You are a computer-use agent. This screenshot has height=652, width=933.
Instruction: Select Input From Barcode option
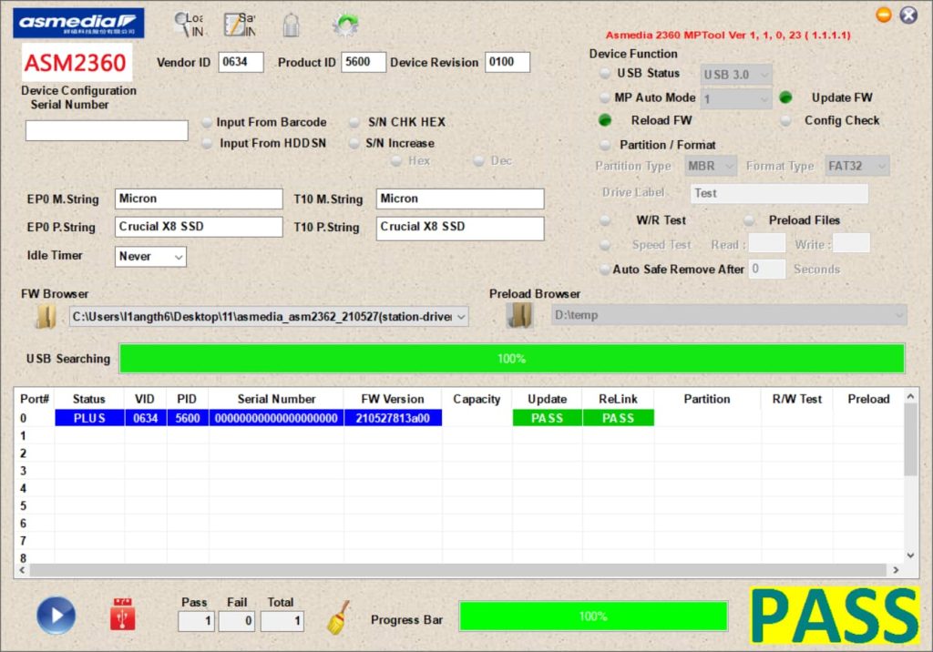pos(208,122)
